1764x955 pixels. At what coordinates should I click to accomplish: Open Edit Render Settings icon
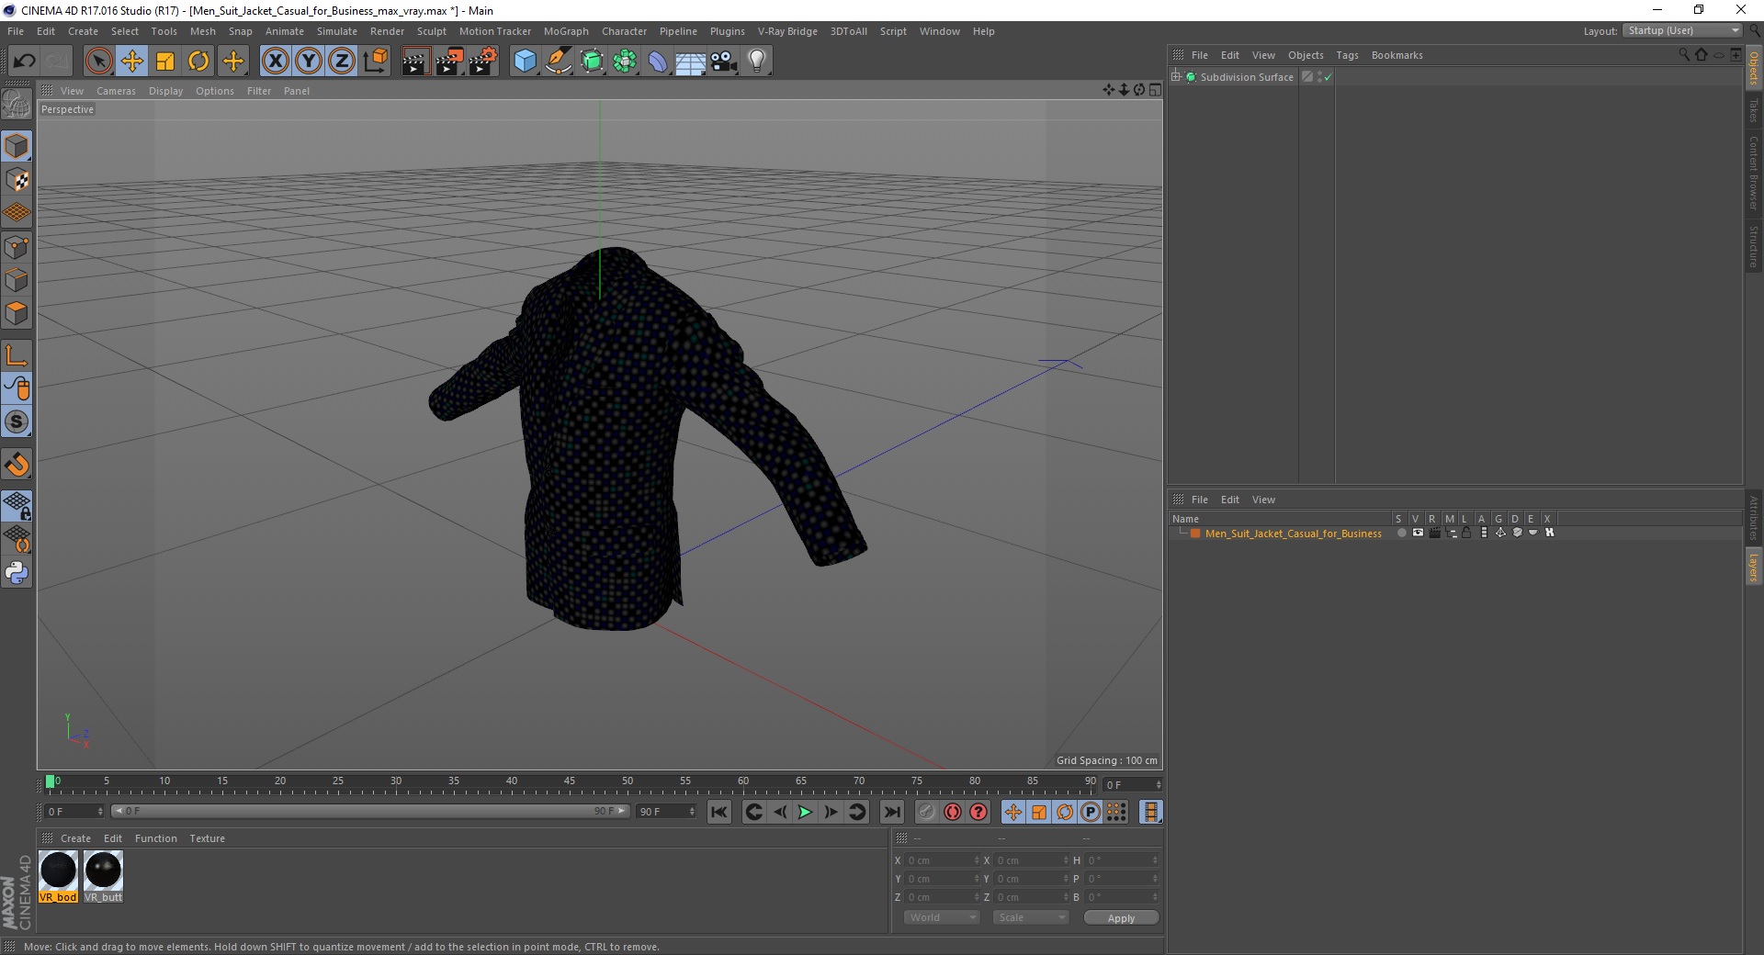(x=483, y=62)
